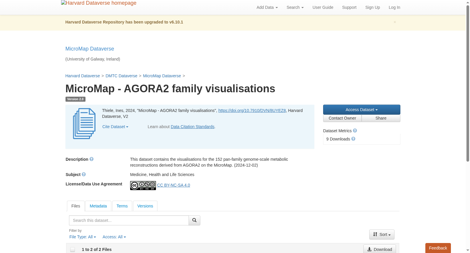
Task: Open the Feedback button
Action: pyautogui.click(x=438, y=248)
